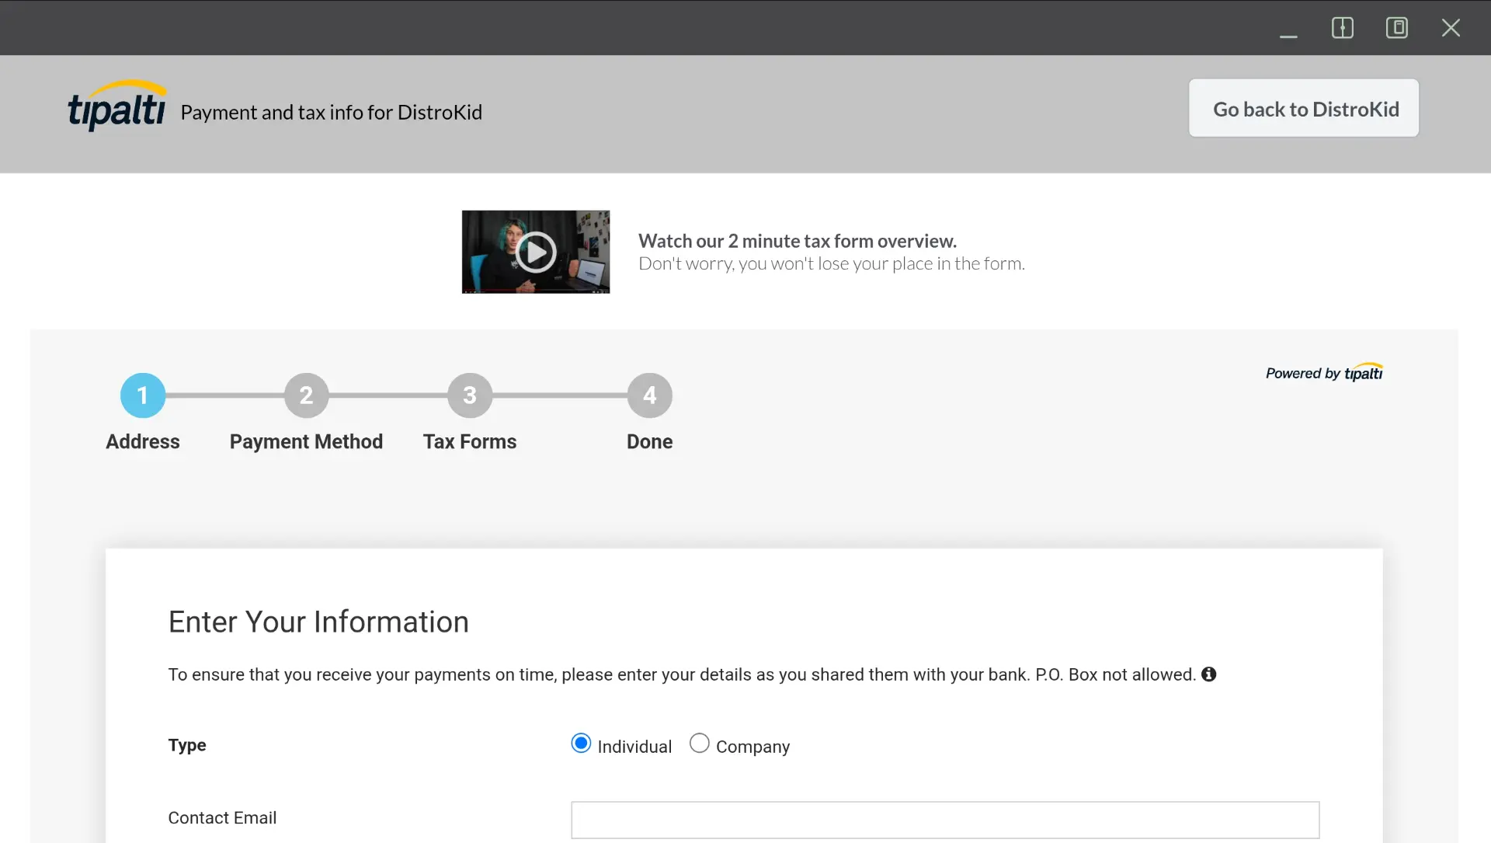
Task: Focus the Contact Email input field
Action: coord(945,820)
